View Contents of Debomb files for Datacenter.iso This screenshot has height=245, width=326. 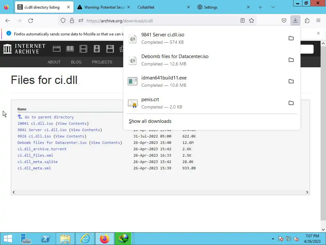(105, 143)
